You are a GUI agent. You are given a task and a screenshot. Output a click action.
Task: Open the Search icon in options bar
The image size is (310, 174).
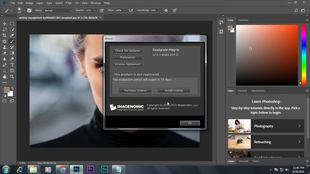296,11
